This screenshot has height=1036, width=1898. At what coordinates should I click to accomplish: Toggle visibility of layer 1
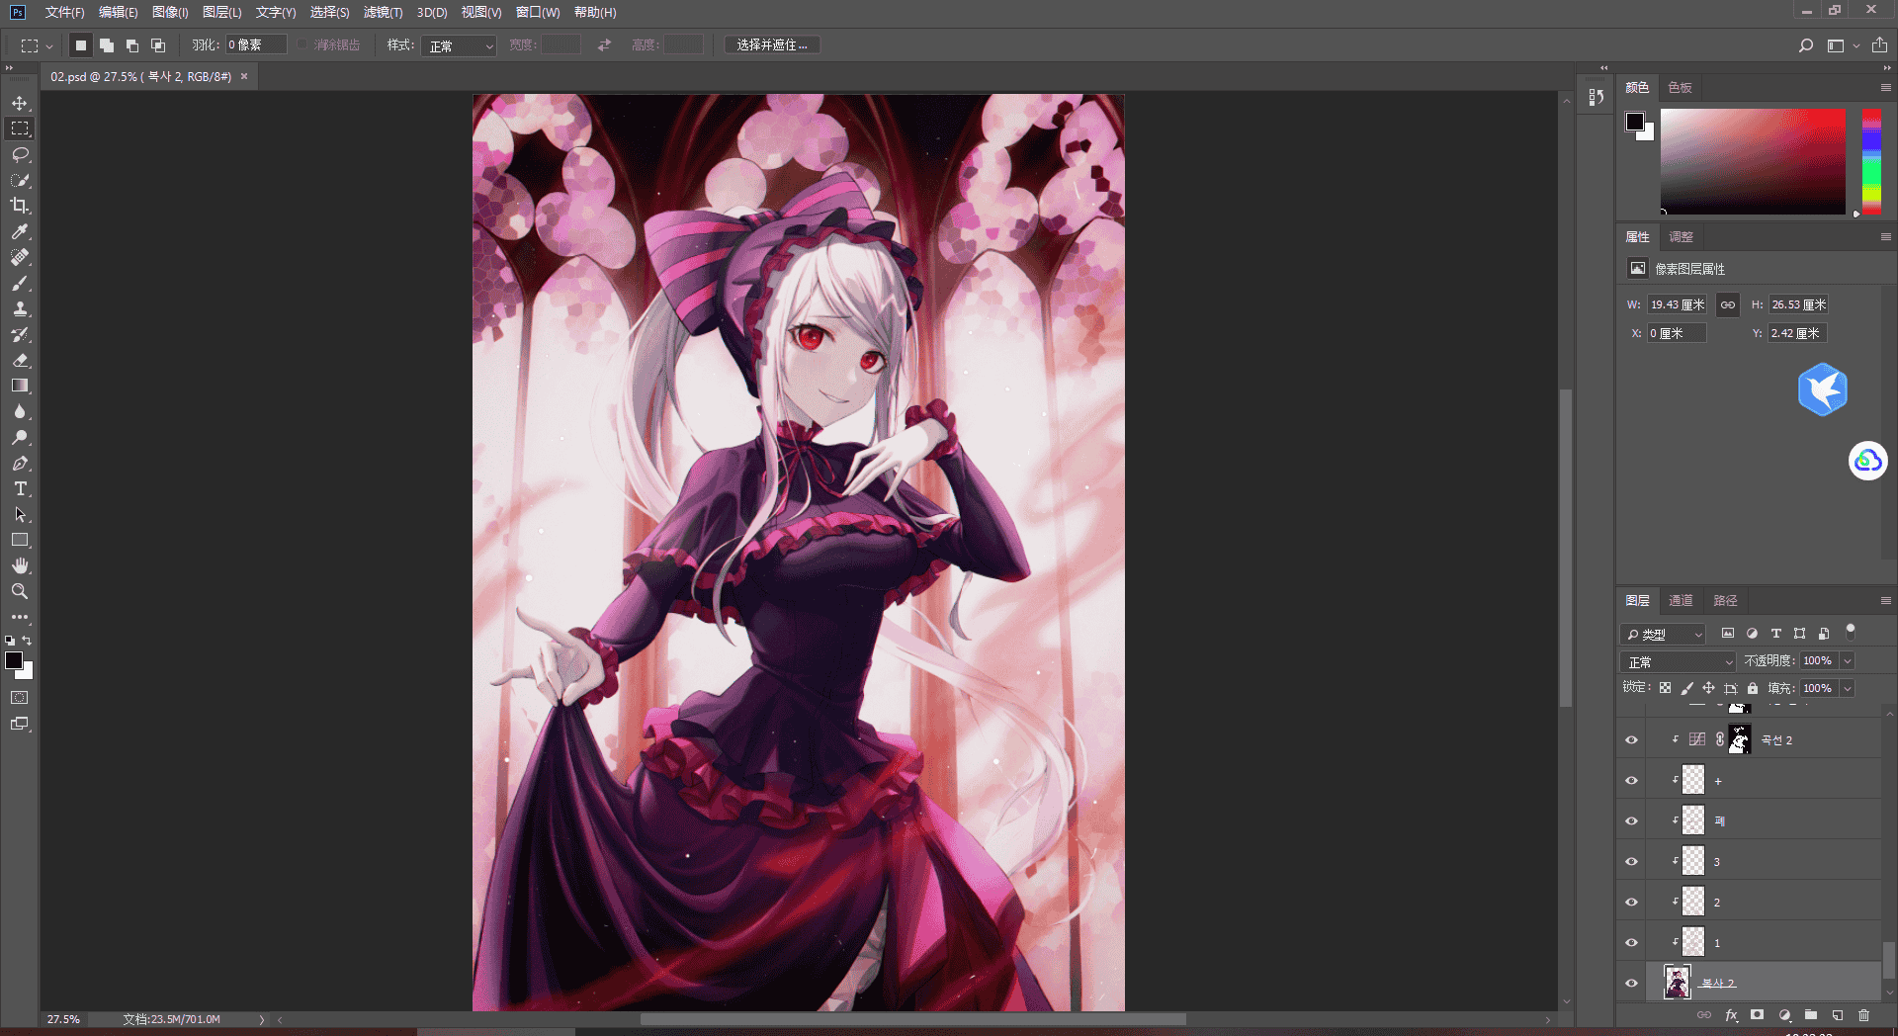(x=1632, y=943)
